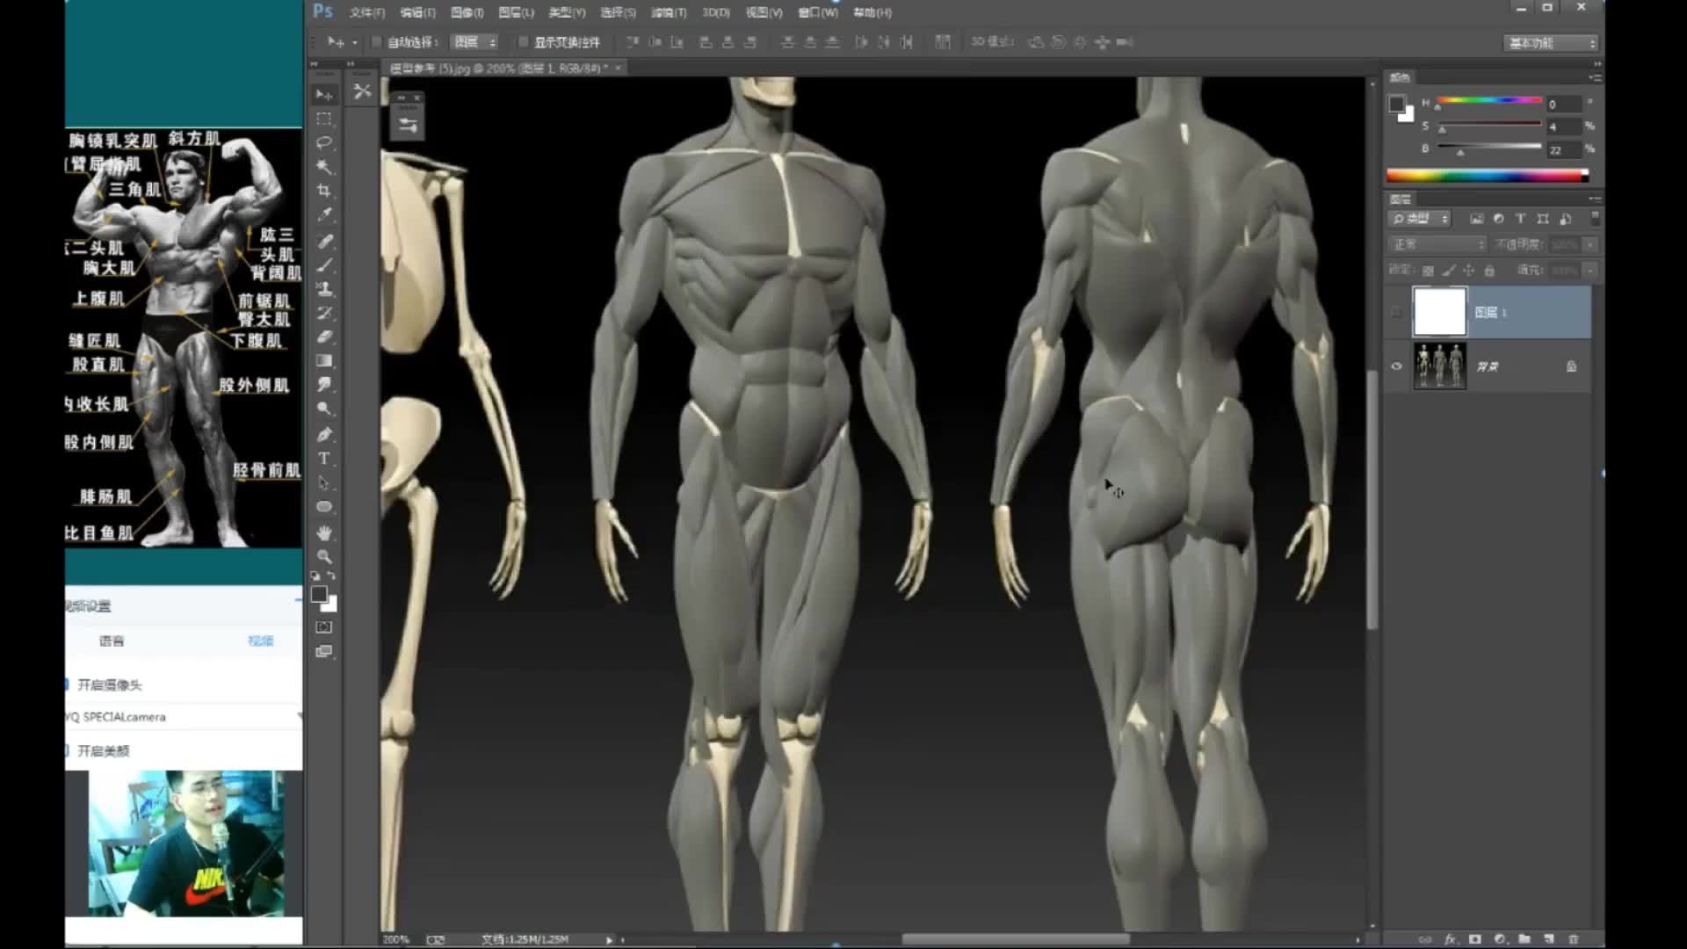1687x949 pixels.
Task: Select the Path Selection tool
Action: click(324, 482)
